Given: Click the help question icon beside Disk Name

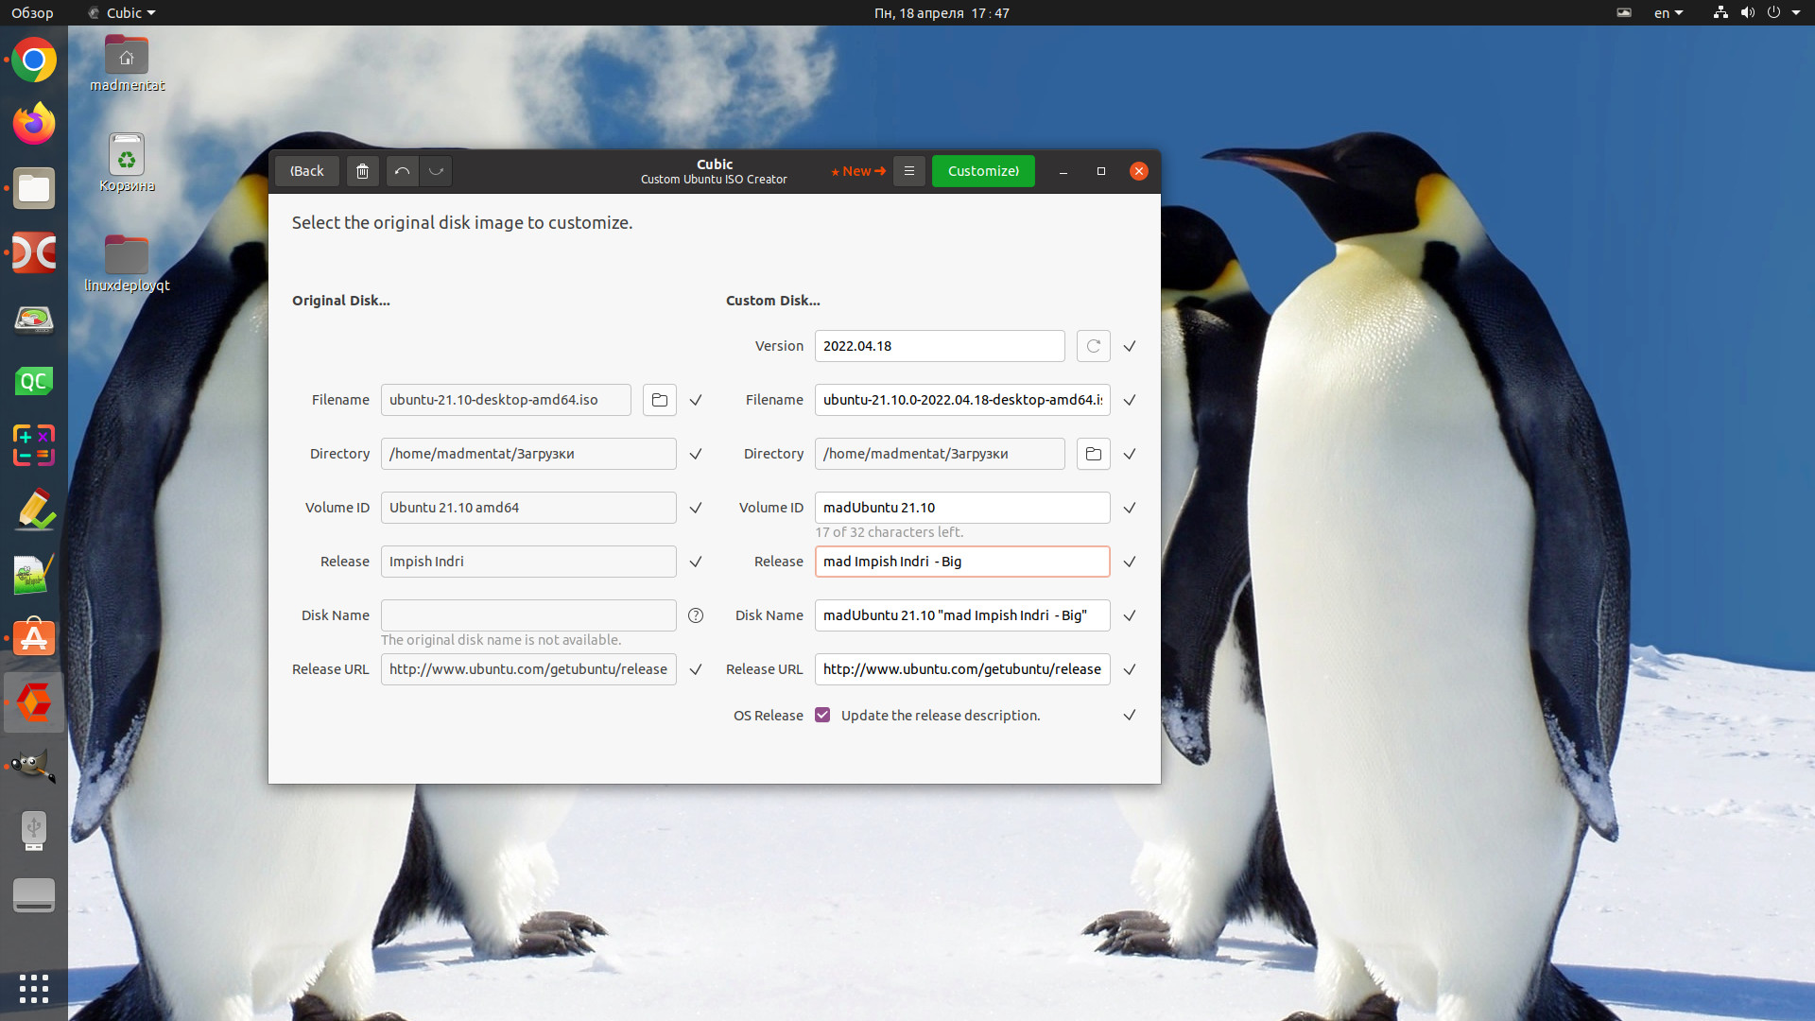Looking at the screenshot, I should 696,615.
